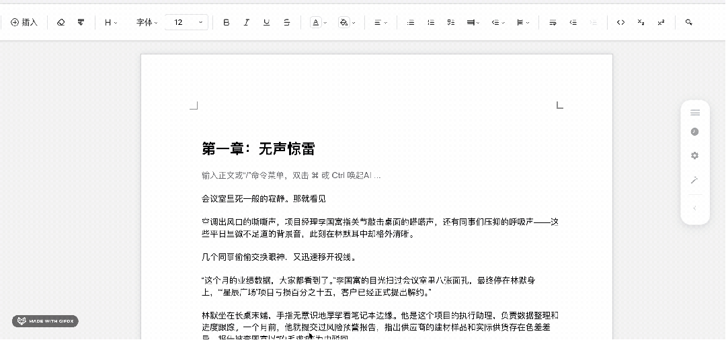Click the line wrap icon
The image size is (726, 340).
553,22
